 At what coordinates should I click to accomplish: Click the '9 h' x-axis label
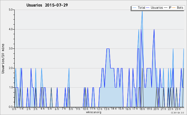pos(78,109)
